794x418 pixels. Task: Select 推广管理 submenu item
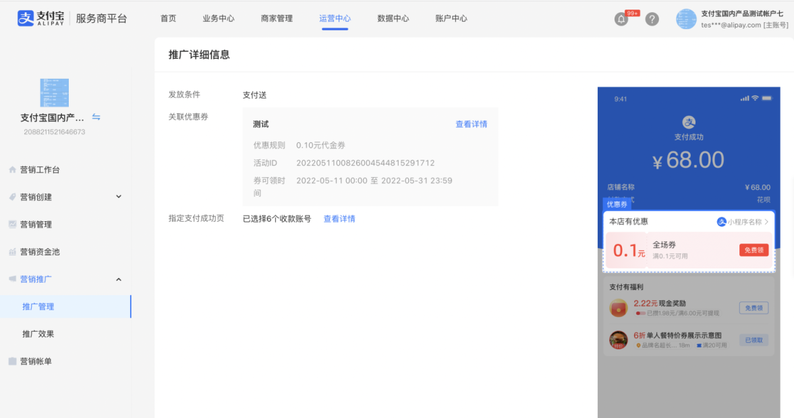(x=66, y=307)
